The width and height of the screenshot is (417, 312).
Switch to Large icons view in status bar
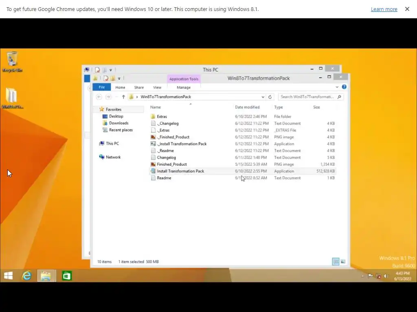click(x=343, y=262)
